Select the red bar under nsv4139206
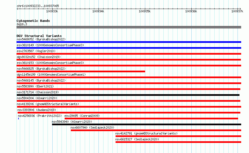Image resolution: width=249 pixels, height=153 pixels. coord(129,107)
